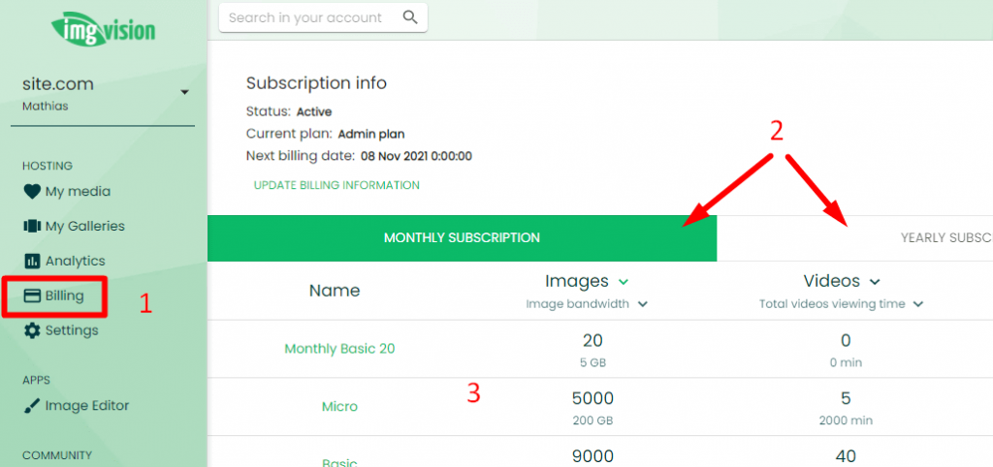Expand the Images column chevron
Screen dimensions: 993x467
point(624,282)
